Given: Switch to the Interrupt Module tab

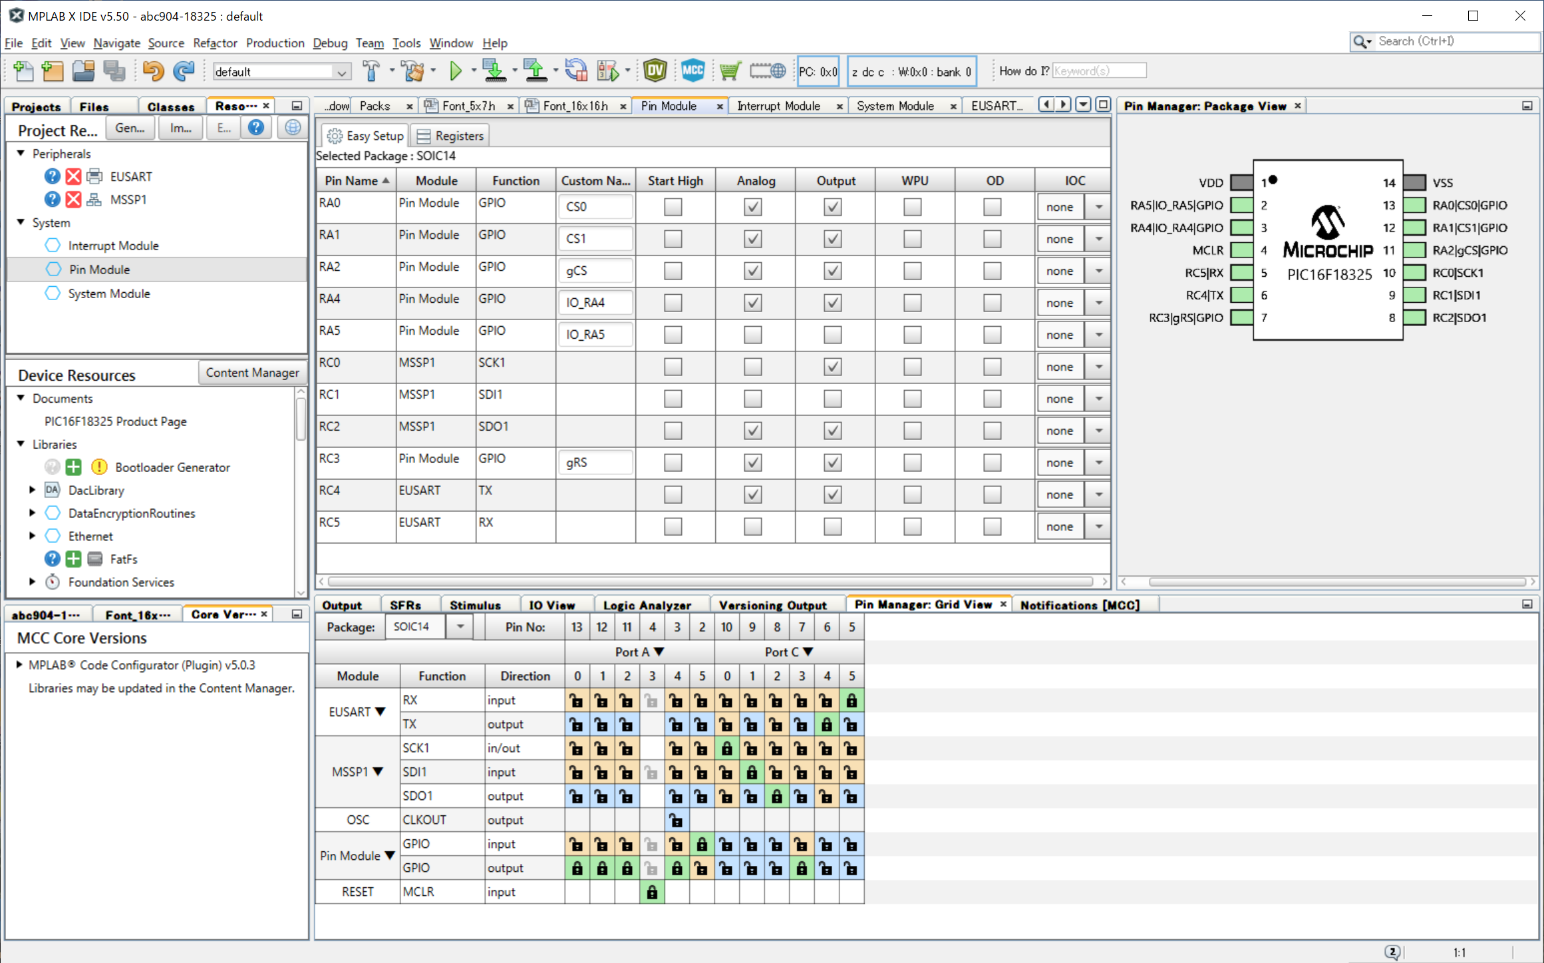Looking at the screenshot, I should click(778, 106).
